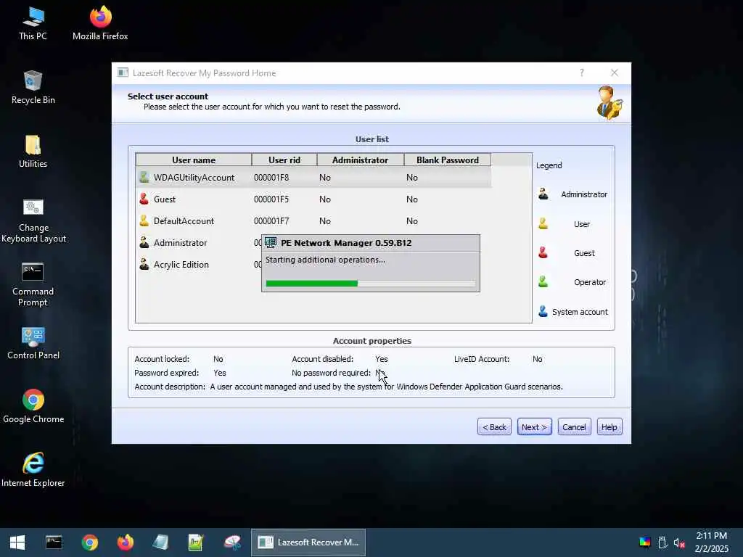Click the Account description text
Screen dimensions: 743x557
(386, 387)
